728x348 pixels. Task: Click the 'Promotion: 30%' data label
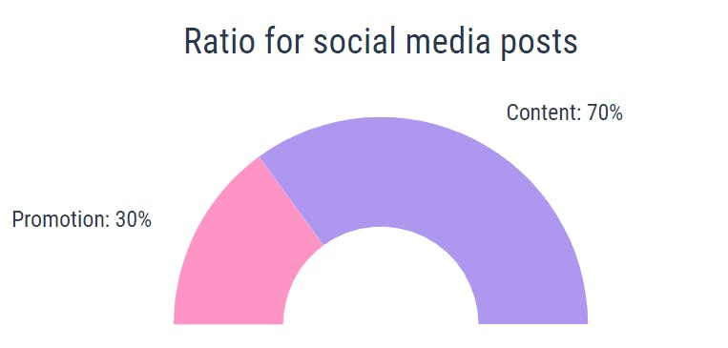click(82, 219)
